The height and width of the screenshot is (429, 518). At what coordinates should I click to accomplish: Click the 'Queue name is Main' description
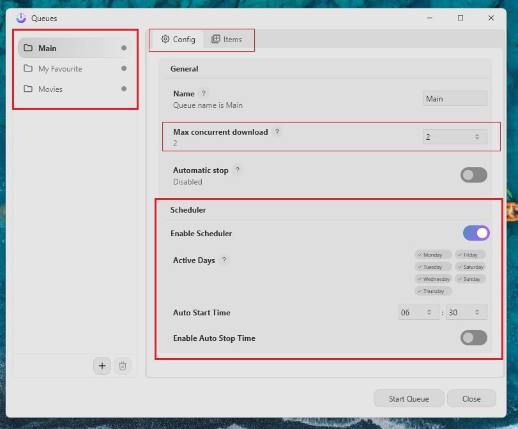click(208, 105)
